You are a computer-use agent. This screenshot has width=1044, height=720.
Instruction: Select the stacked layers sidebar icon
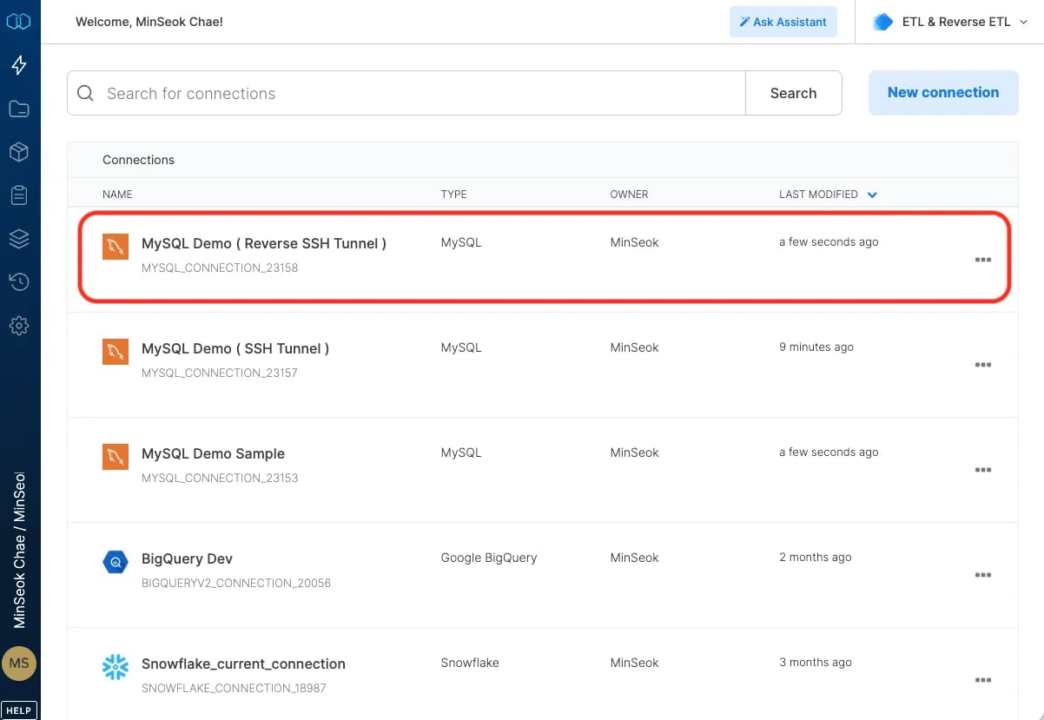19,239
